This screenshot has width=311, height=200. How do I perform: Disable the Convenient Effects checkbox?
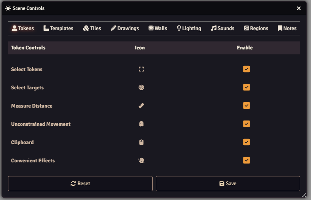[x=247, y=160]
